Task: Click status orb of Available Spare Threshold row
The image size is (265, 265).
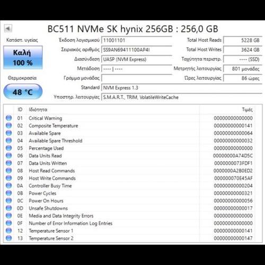Action: pyautogui.click(x=8, y=140)
